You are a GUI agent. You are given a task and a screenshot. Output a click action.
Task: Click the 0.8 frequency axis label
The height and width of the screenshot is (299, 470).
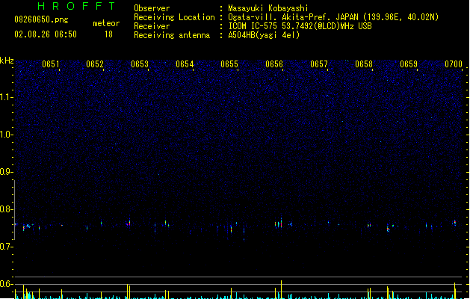click(6, 209)
